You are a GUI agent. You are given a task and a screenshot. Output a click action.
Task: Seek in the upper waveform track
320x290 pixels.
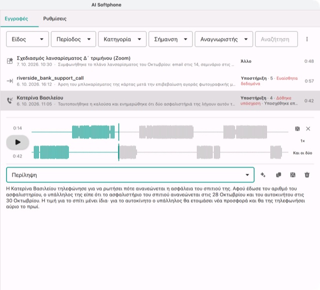point(160,132)
